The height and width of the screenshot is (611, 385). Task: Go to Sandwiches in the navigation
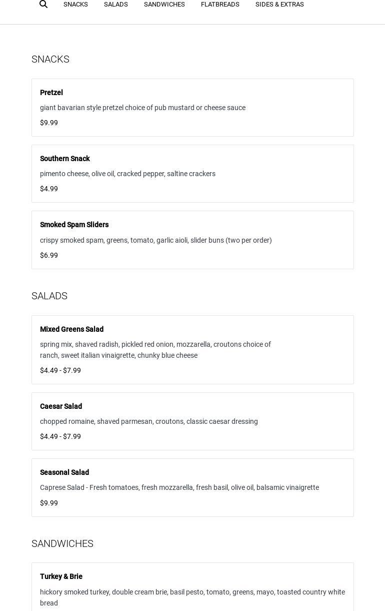point(164,5)
